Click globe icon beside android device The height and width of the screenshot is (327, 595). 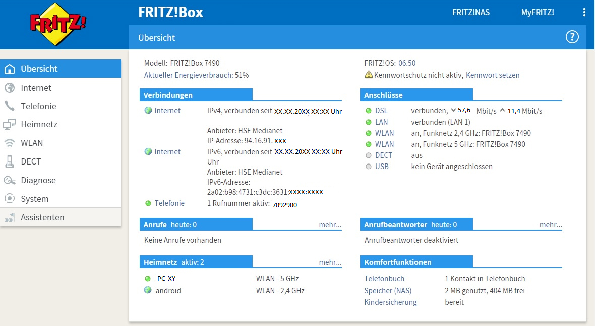pyautogui.click(x=148, y=290)
